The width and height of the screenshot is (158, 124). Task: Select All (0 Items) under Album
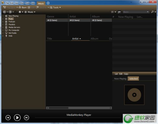coord(101,20)
